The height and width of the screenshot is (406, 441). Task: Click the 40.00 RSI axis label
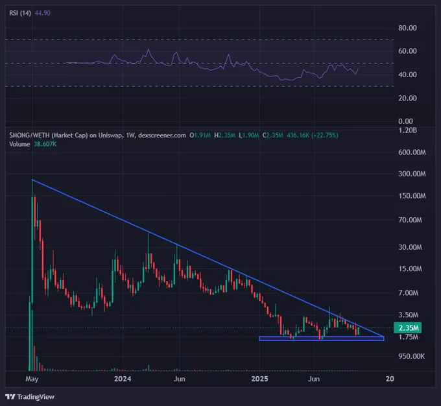pos(407,75)
